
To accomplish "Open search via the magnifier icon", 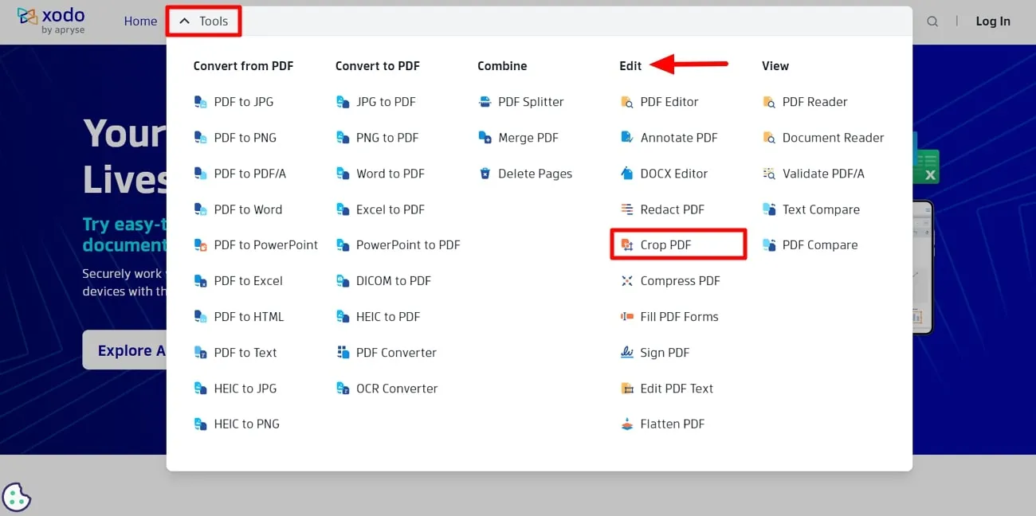I will (932, 21).
